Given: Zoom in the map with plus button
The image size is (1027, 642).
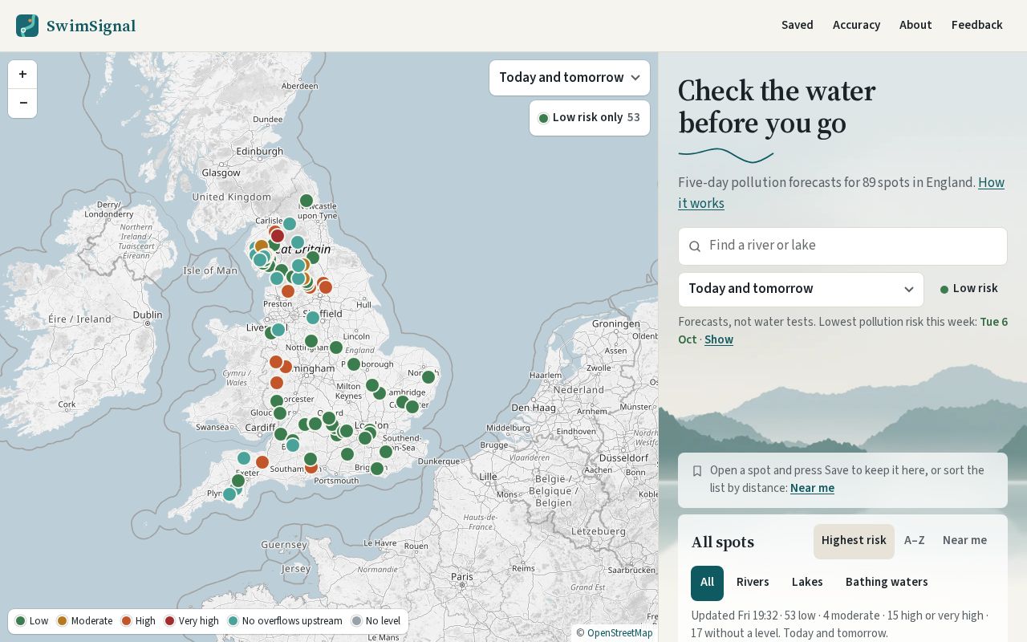Looking at the screenshot, I should tap(22, 75).
